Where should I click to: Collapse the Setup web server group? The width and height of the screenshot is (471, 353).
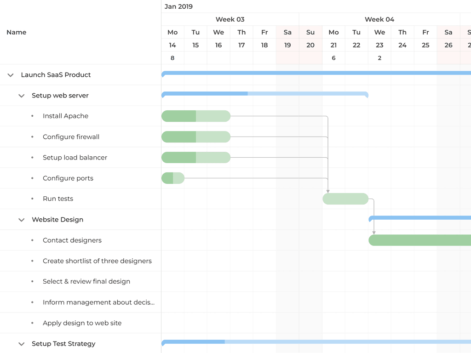click(21, 95)
